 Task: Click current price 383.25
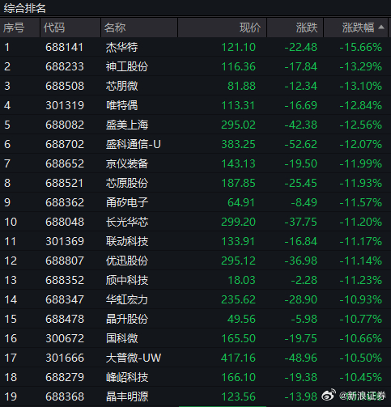[x=238, y=144]
